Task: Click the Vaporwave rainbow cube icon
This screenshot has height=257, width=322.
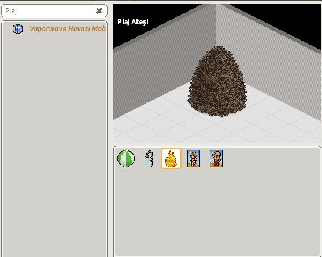Action: click(x=18, y=29)
